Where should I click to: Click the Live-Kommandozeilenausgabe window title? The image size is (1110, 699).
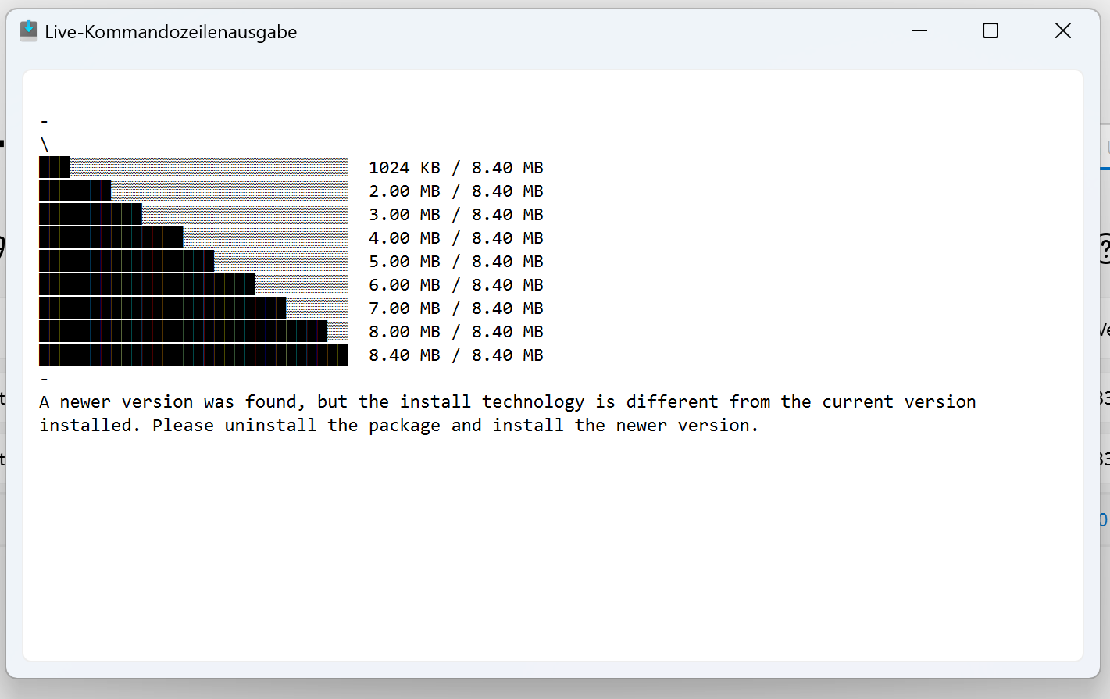(x=171, y=32)
